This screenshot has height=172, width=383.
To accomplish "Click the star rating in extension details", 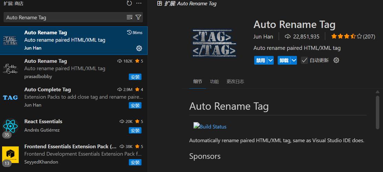I will [x=347, y=37].
